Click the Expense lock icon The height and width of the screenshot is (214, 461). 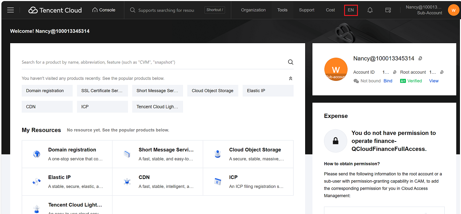click(x=336, y=141)
